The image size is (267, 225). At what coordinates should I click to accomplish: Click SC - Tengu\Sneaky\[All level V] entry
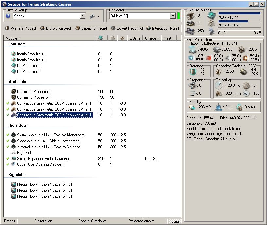click(x=211, y=139)
